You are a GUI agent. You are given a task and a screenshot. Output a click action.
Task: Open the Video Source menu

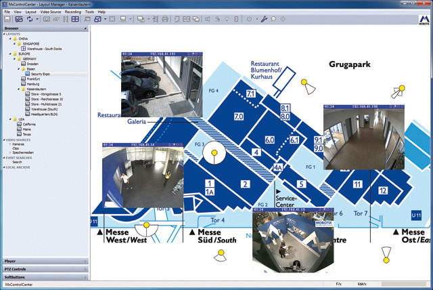tap(51, 12)
